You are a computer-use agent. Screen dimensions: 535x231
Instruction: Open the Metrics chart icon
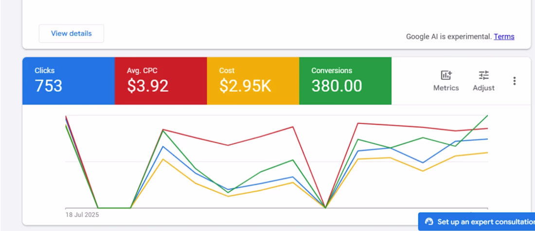pos(446,75)
